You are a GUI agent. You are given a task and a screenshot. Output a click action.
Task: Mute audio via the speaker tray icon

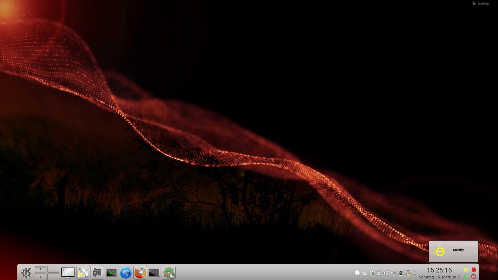(x=386, y=273)
